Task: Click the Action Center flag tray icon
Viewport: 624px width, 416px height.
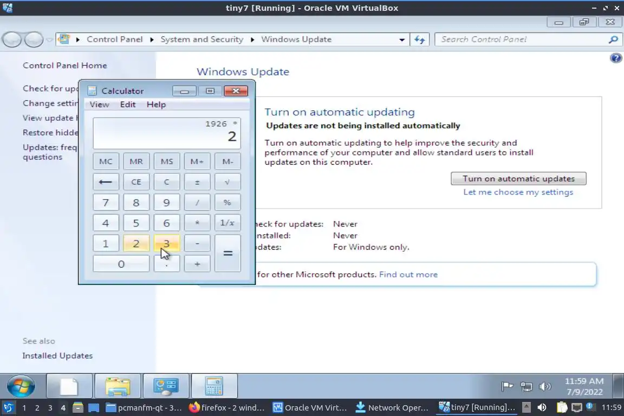Action: (x=507, y=386)
